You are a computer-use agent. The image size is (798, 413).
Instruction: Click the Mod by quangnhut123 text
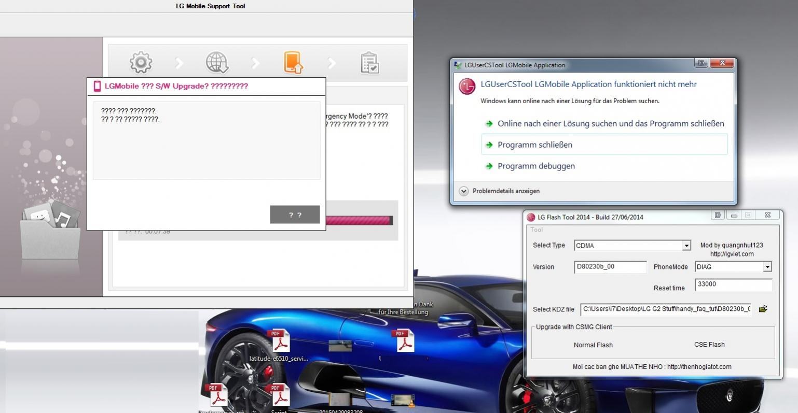click(732, 245)
